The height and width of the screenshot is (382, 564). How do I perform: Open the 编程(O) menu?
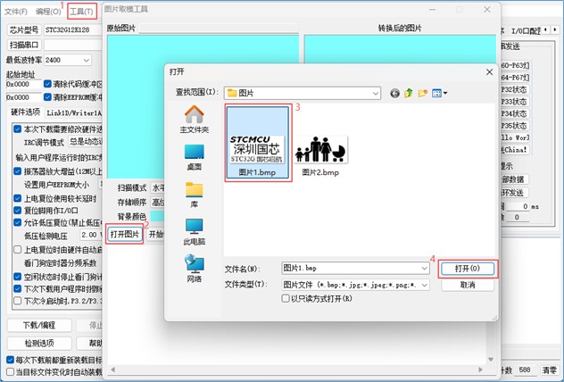coord(48,12)
